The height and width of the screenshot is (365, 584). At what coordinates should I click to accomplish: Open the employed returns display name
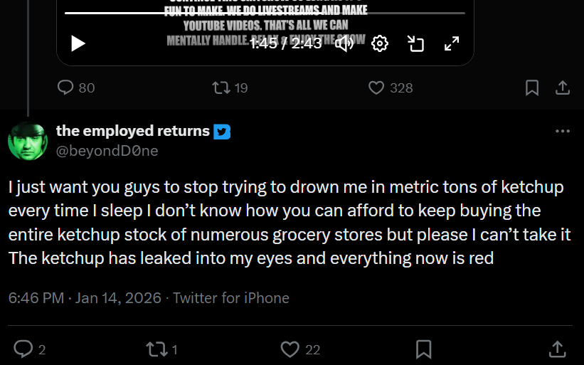coord(133,131)
